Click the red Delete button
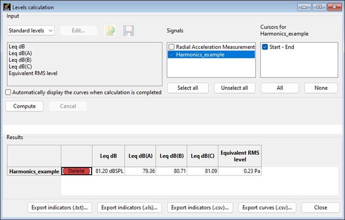Image resolution: width=345 pixels, height=220 pixels. (x=77, y=171)
